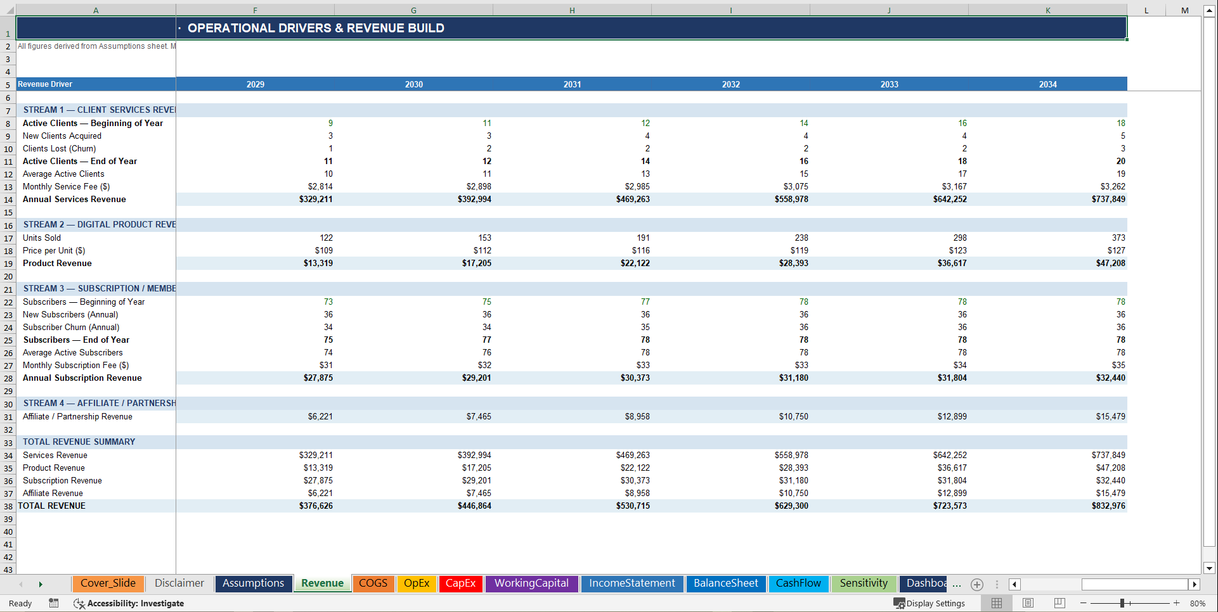Add a new worksheet with the plus button

(x=976, y=584)
